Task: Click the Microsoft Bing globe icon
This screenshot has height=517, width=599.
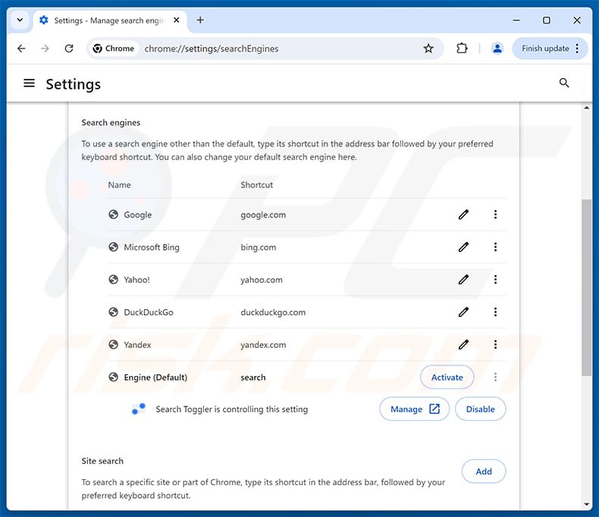Action: tap(113, 247)
